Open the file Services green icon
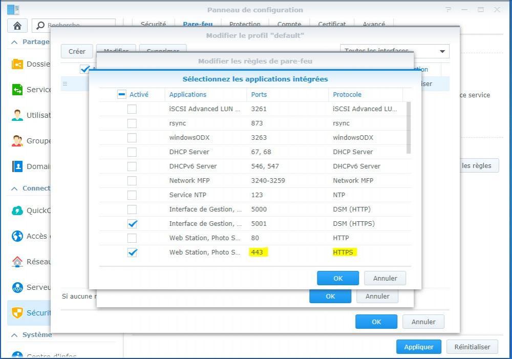512x359 pixels. coord(17,90)
